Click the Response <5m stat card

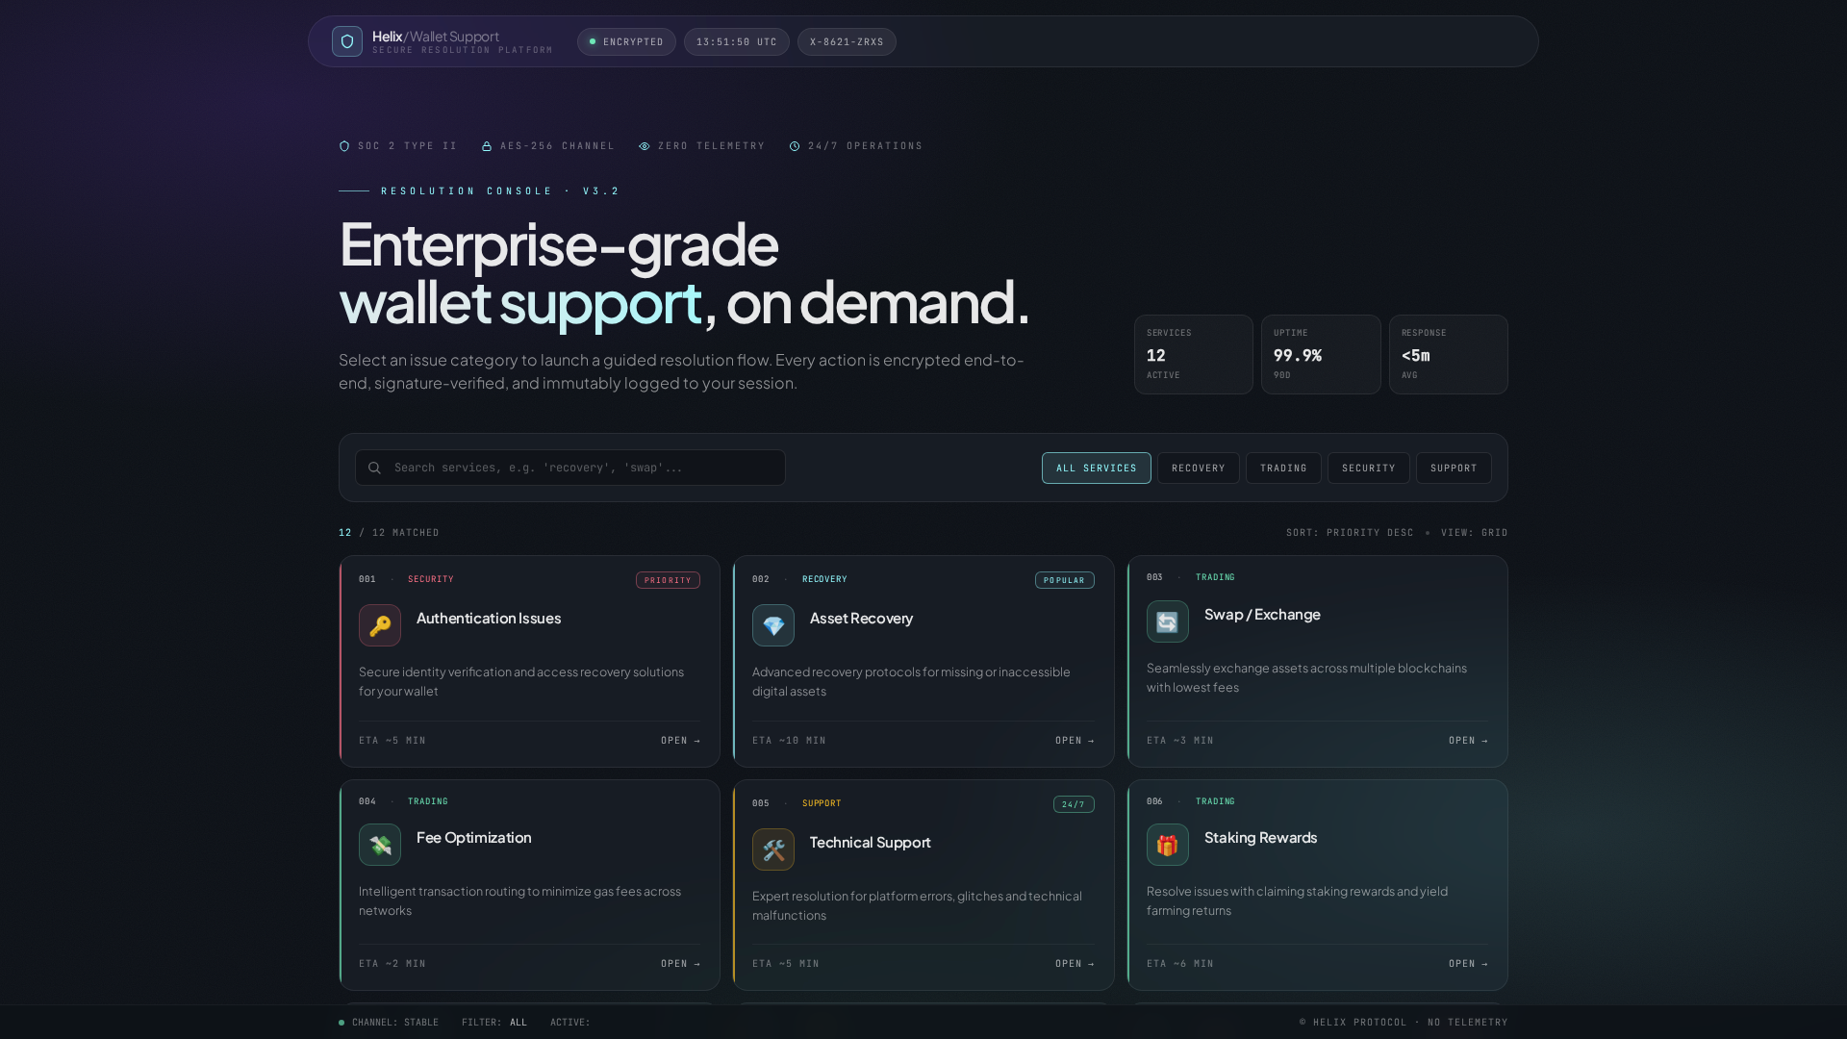(1449, 354)
